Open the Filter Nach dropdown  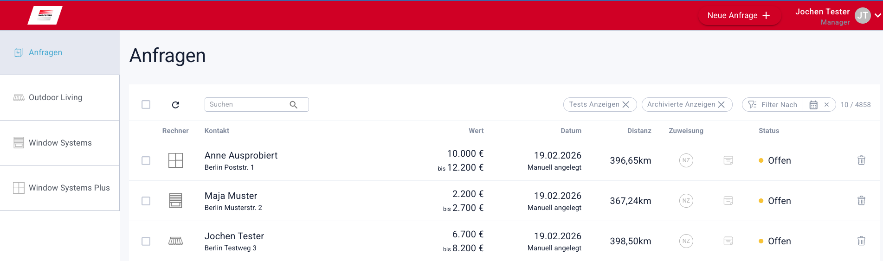click(x=773, y=105)
